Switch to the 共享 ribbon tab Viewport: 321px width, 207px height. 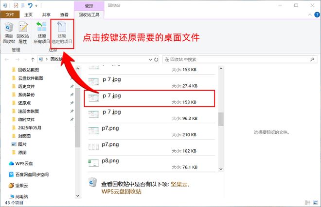point(46,15)
